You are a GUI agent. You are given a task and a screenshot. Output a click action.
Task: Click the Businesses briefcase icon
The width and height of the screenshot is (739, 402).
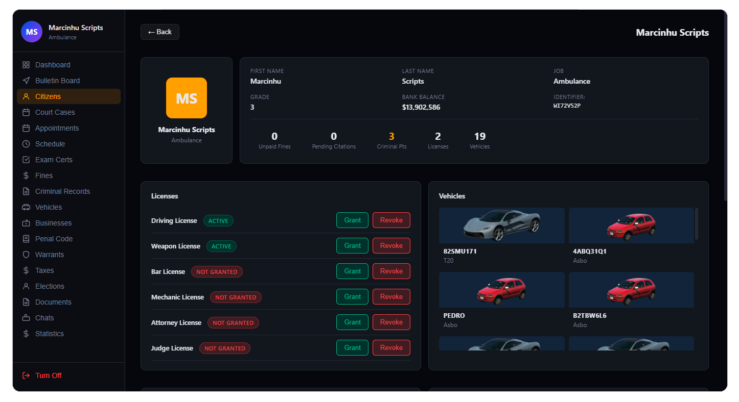click(26, 223)
